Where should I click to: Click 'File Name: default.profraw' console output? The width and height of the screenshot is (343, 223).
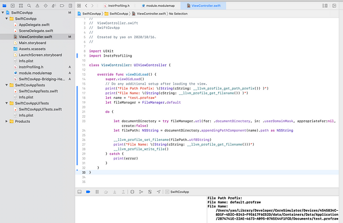coord(234,202)
